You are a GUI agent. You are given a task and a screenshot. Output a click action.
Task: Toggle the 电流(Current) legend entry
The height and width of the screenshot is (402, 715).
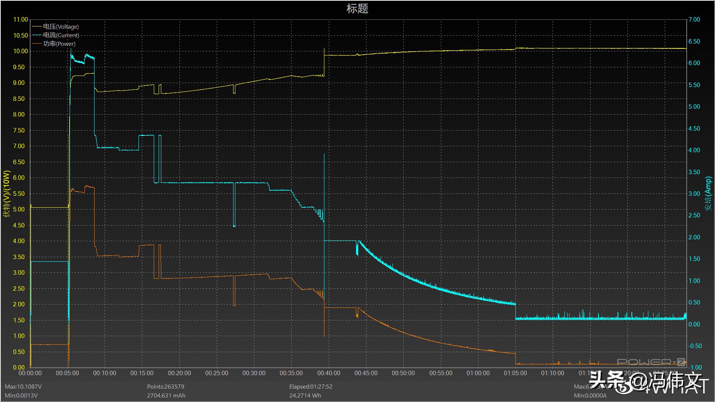point(61,35)
